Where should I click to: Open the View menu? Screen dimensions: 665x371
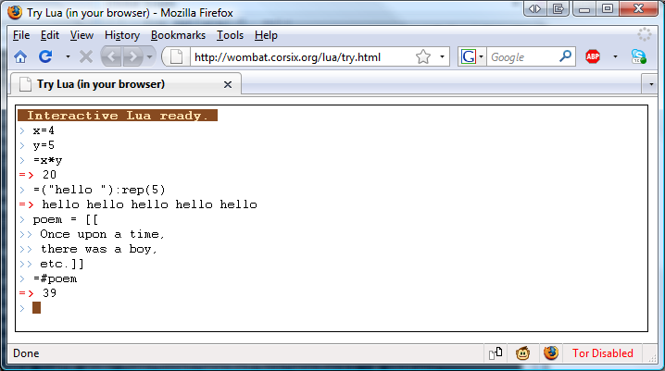[82, 35]
